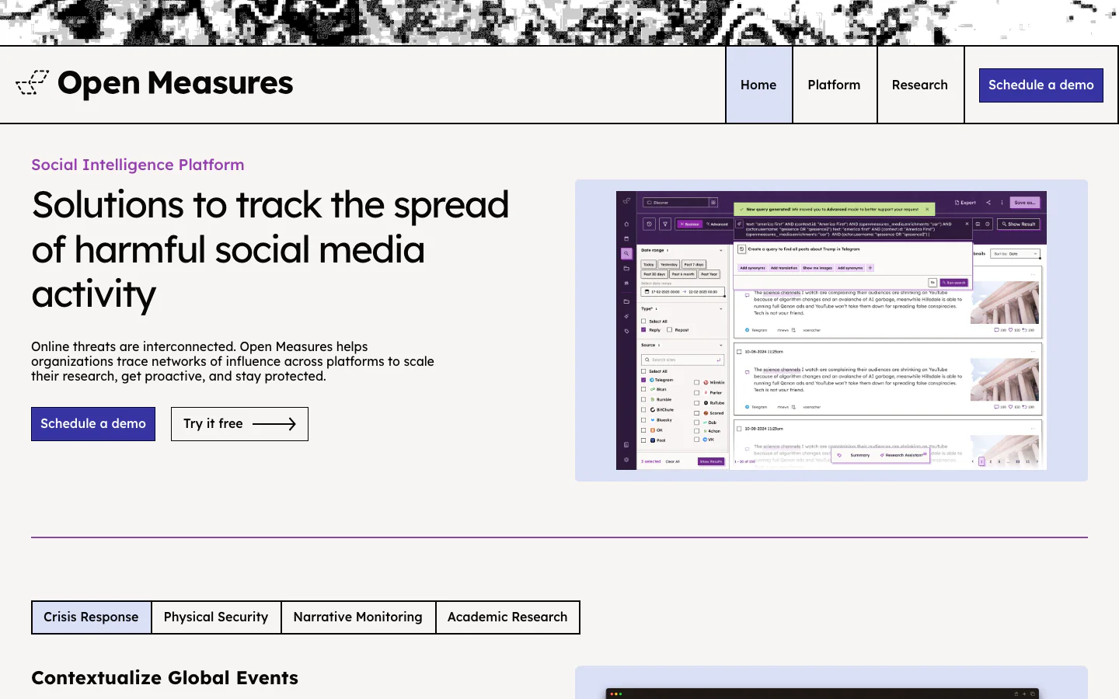The image size is (1119, 699).
Task: Select the Crisis Response tab
Action: [91, 617]
